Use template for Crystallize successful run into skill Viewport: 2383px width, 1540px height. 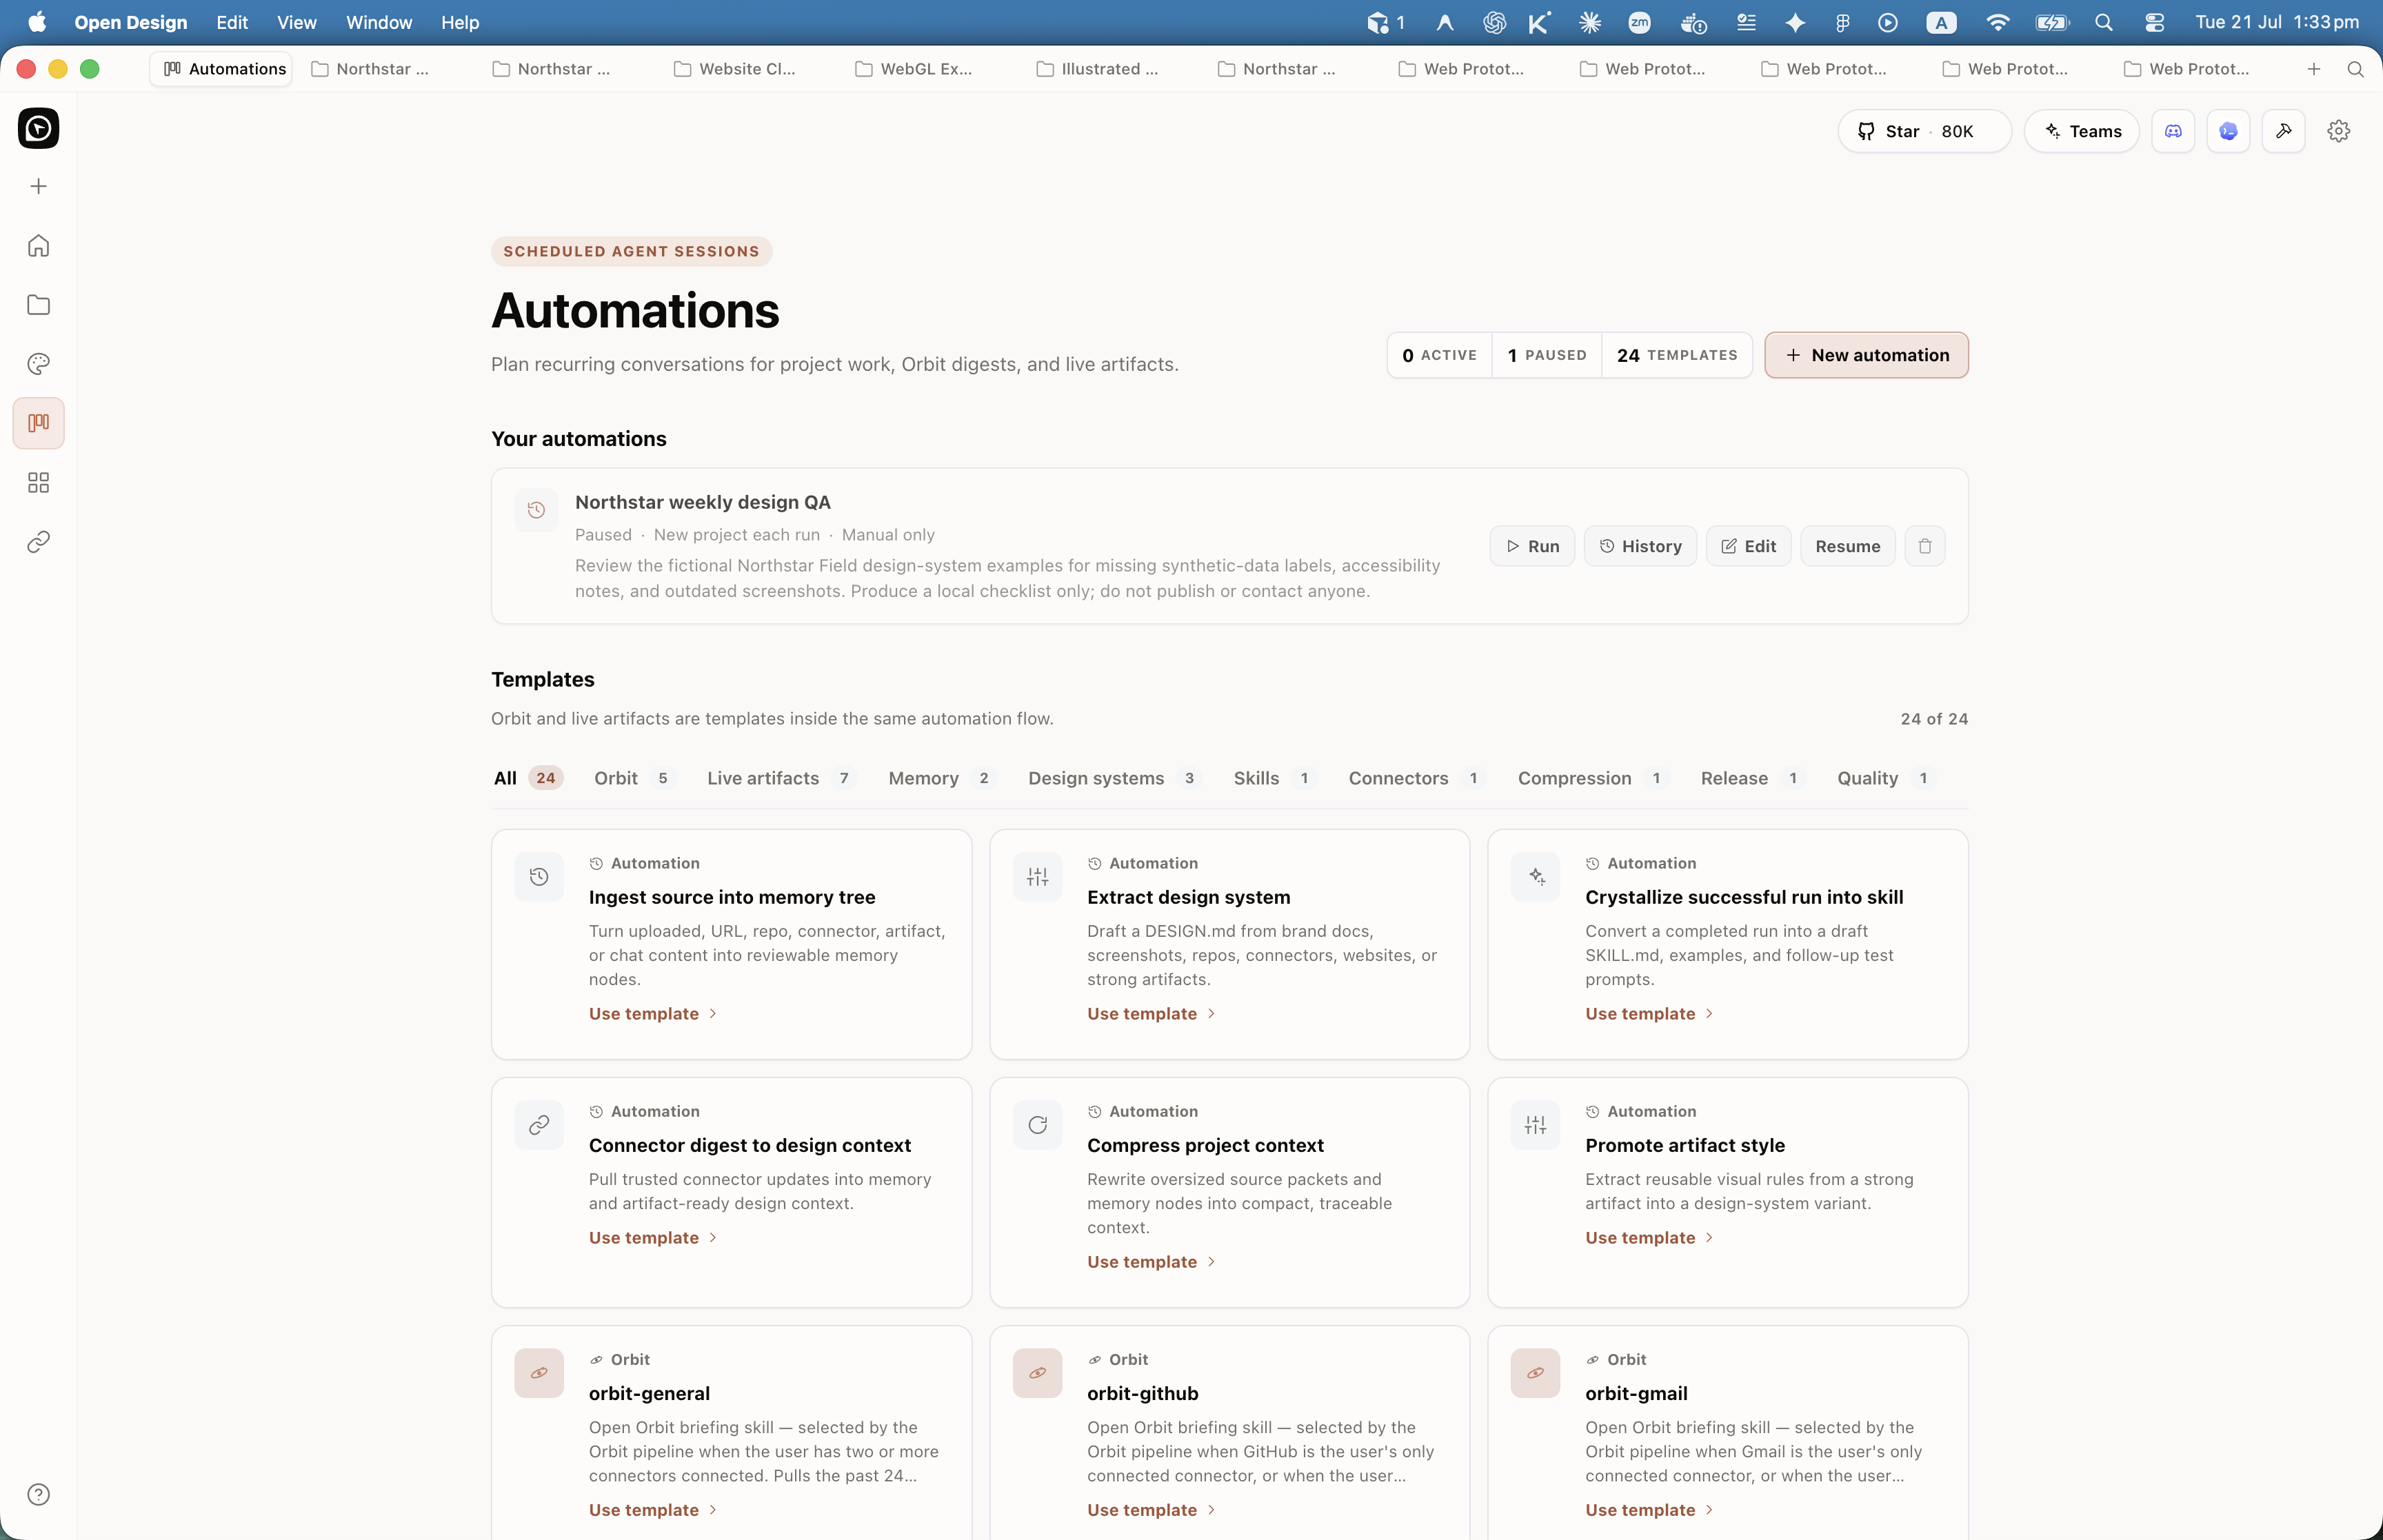click(x=1649, y=1014)
